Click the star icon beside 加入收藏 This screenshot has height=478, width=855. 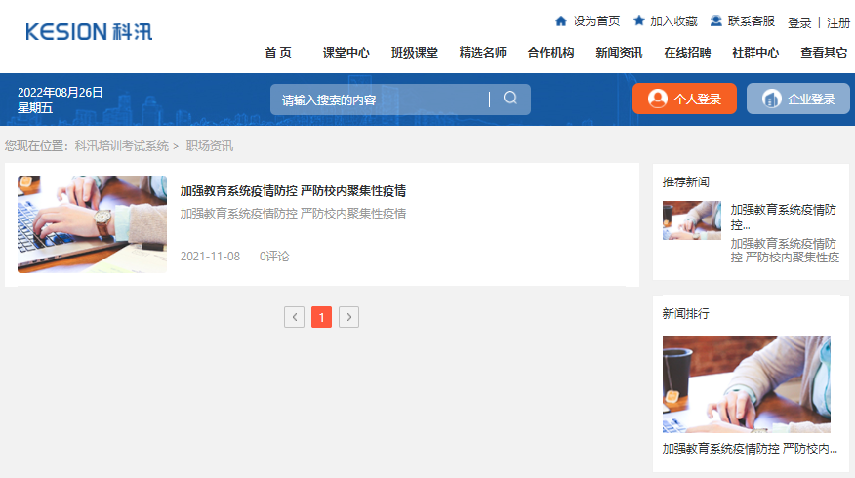coord(639,20)
